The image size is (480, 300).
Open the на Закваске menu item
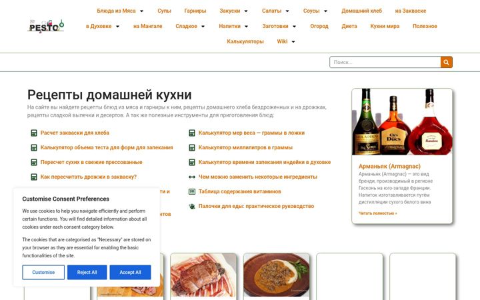click(411, 11)
